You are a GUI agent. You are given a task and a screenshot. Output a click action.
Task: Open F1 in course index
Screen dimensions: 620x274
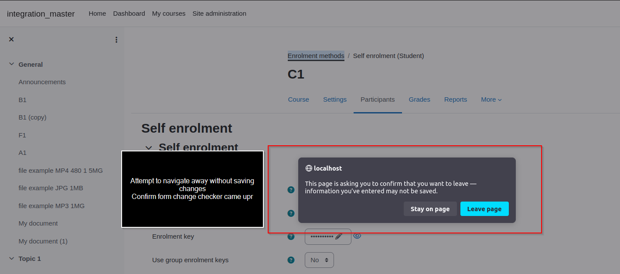click(22, 135)
